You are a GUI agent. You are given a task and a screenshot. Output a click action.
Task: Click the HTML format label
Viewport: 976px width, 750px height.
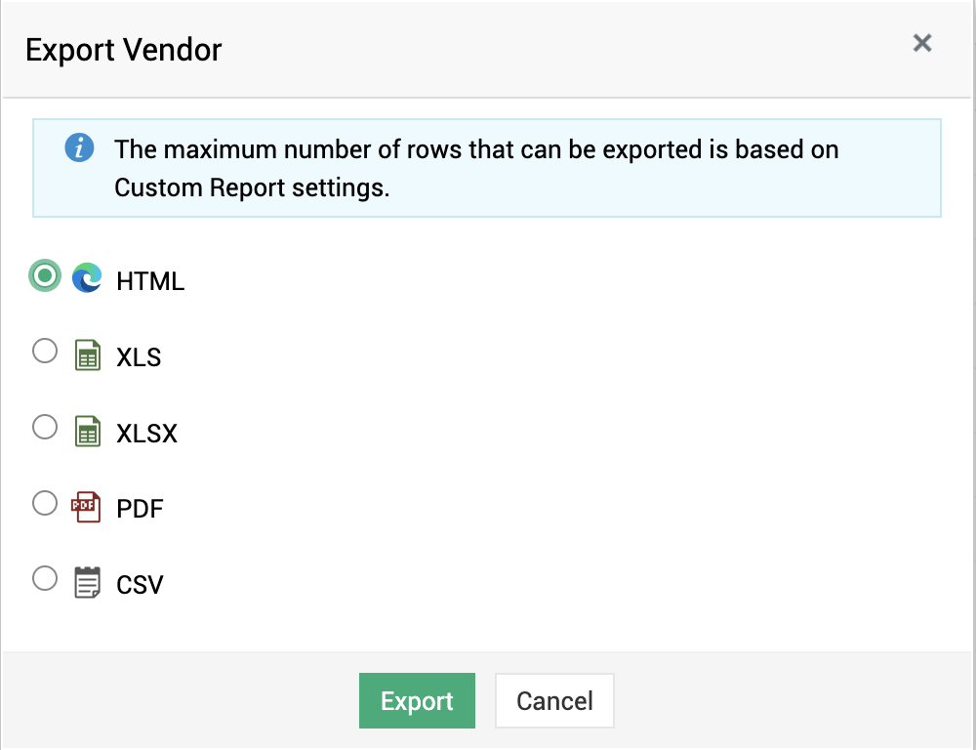click(150, 281)
